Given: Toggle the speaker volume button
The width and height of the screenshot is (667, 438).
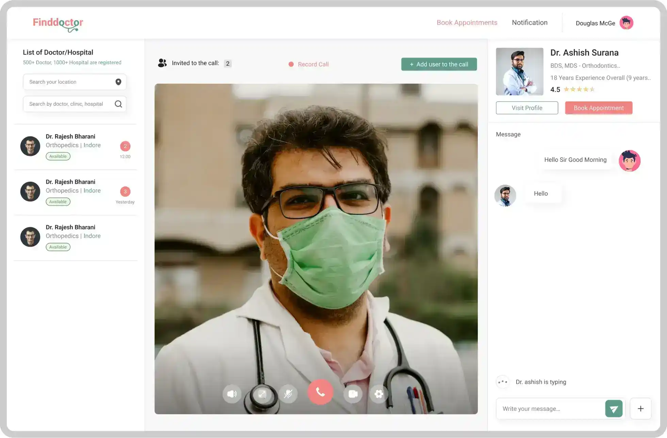Looking at the screenshot, I should pos(232,394).
